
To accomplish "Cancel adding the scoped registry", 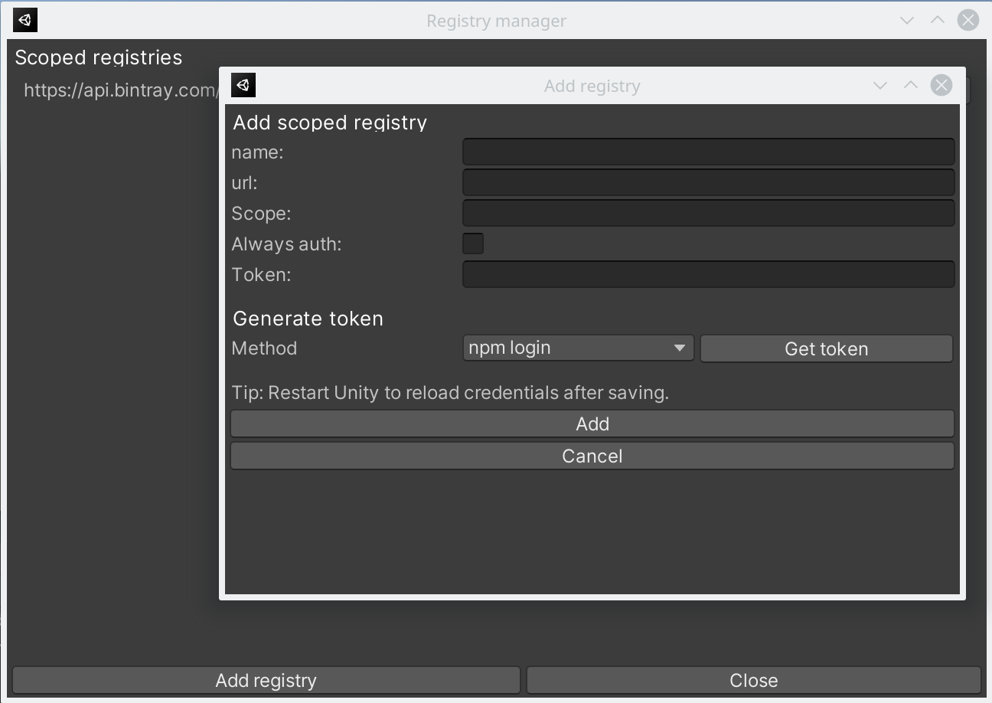I will click(592, 456).
